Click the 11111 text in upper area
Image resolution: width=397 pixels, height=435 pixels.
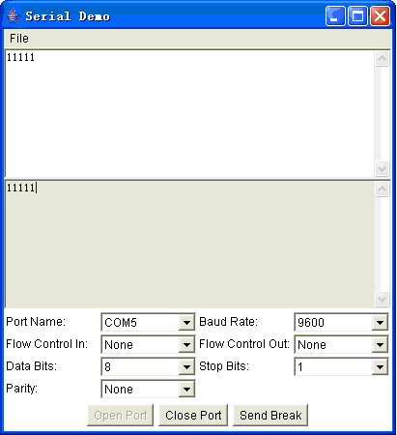[20, 57]
